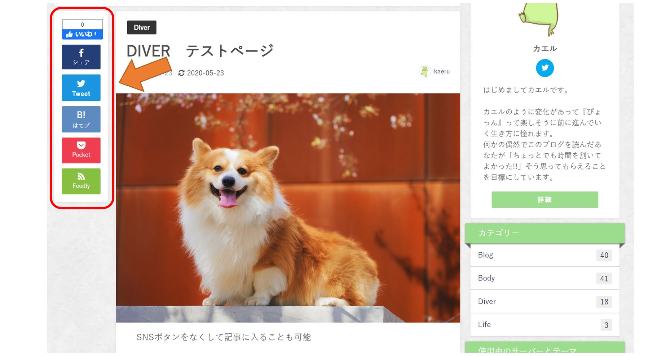Viewport: 670px width, 356px height.
Task: Choose the Diver category in sidebar list
Action: click(486, 301)
